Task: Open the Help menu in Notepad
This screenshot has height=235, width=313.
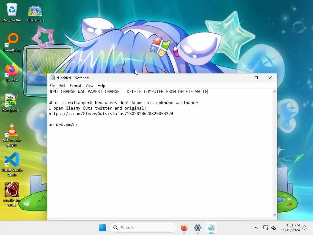Action: 101,86
